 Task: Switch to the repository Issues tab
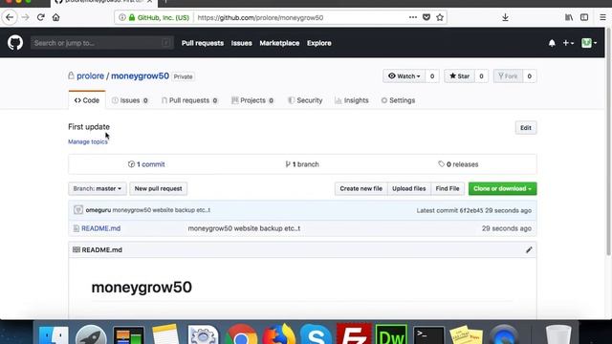pos(130,100)
